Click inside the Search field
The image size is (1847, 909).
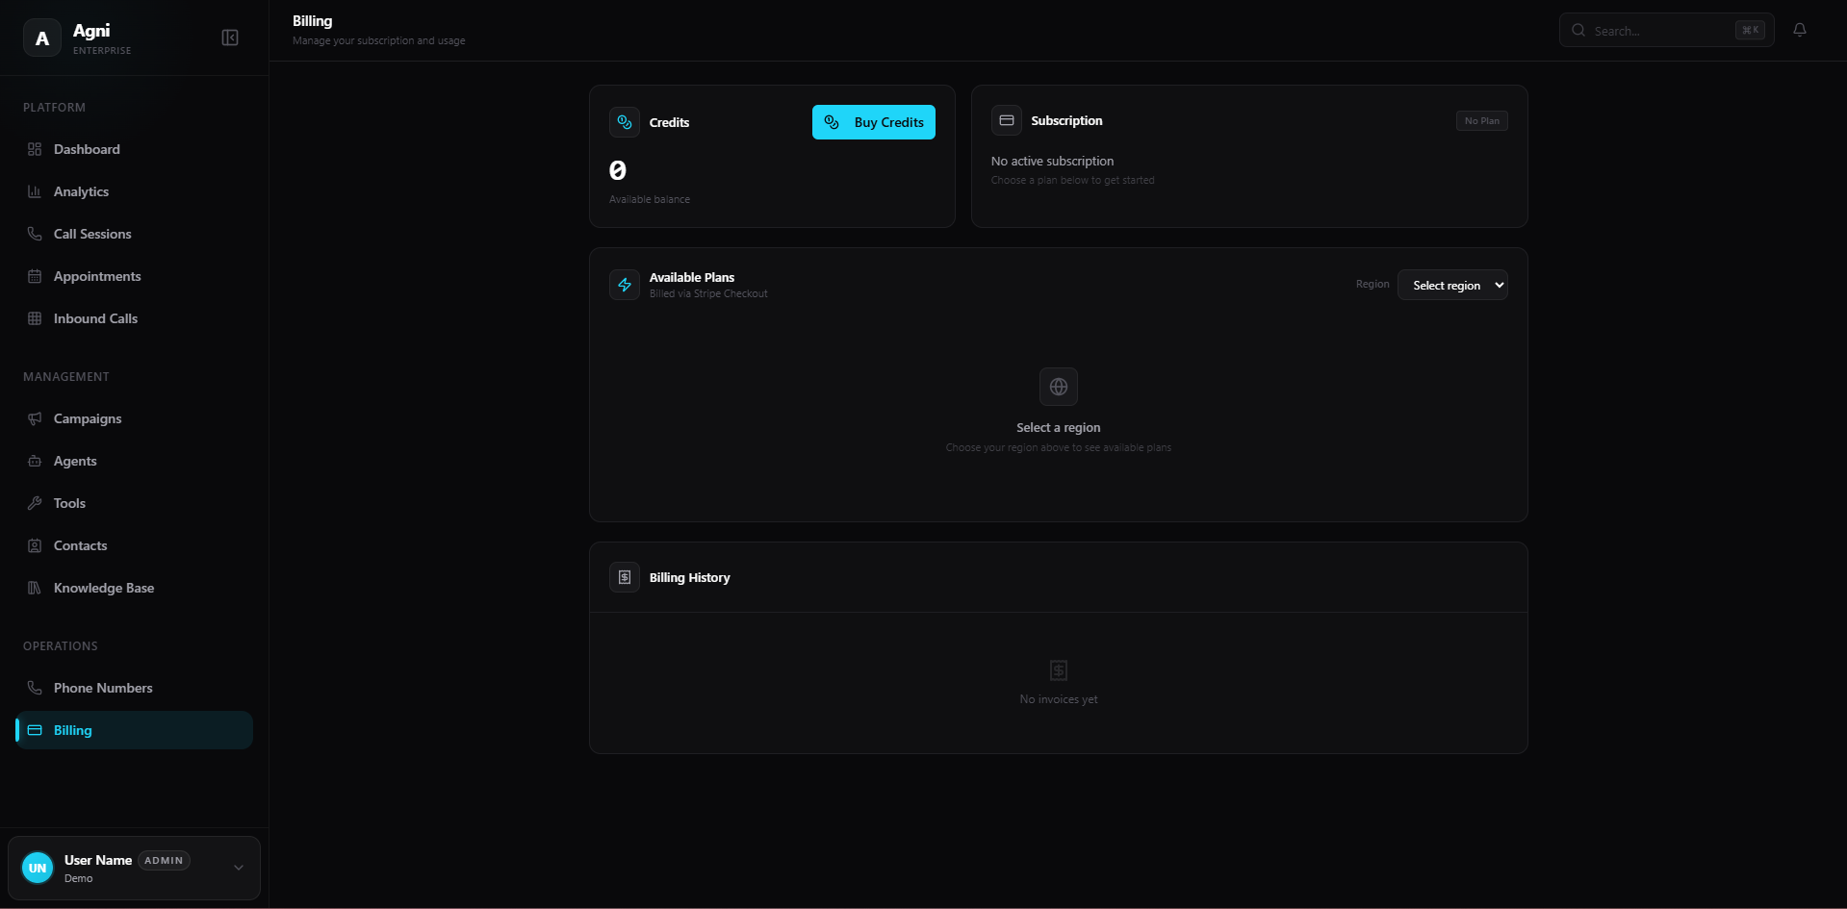click(1665, 30)
